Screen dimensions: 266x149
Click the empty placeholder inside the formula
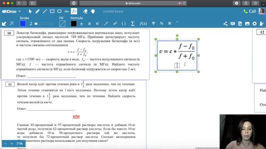[177, 65]
